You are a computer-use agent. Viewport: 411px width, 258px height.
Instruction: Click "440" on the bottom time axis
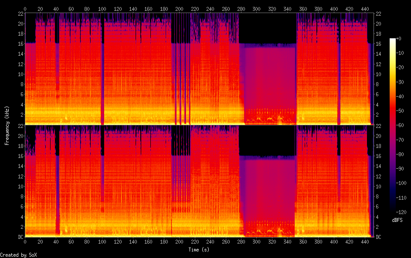pyautogui.click(x=365, y=242)
